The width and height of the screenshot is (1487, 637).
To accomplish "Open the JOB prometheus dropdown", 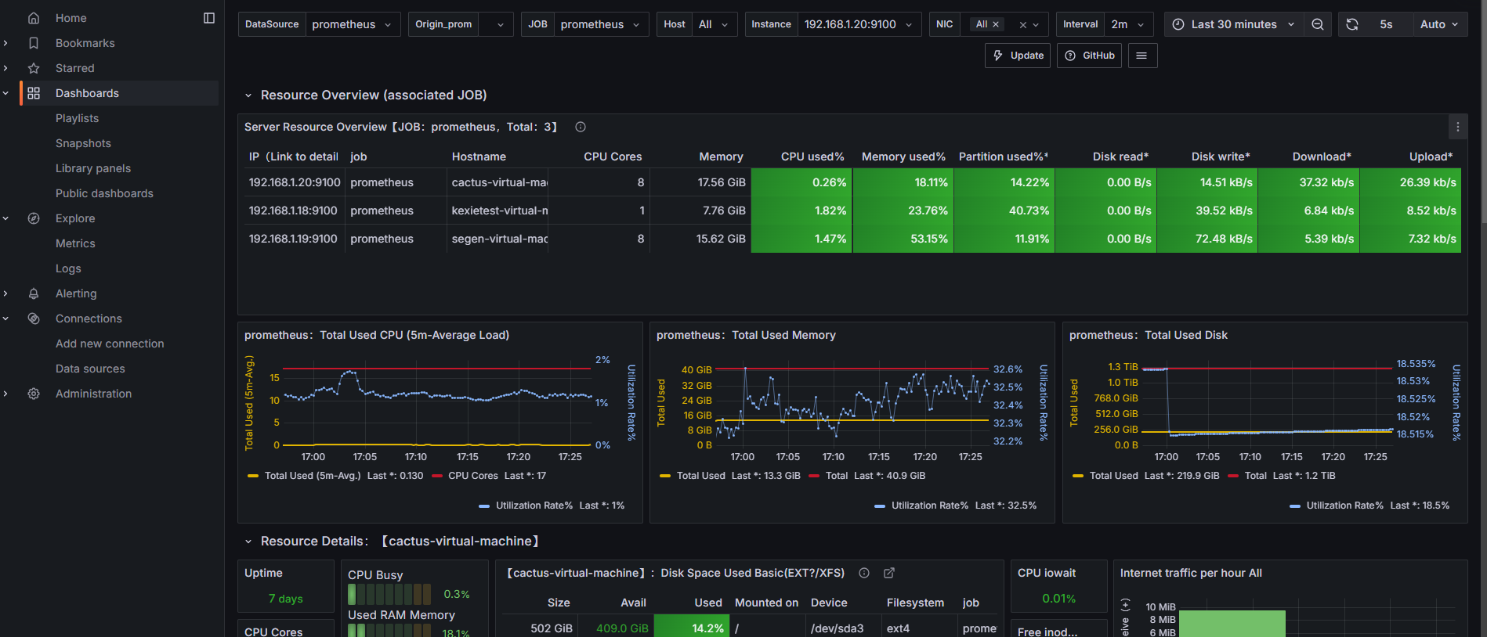I will click(x=601, y=24).
